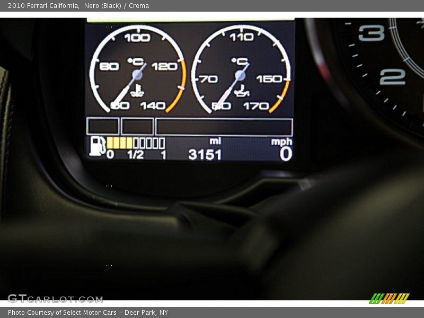The width and height of the screenshot is (424, 318).
Task: Click the °C label on oil gauge
Action: [x=240, y=61]
